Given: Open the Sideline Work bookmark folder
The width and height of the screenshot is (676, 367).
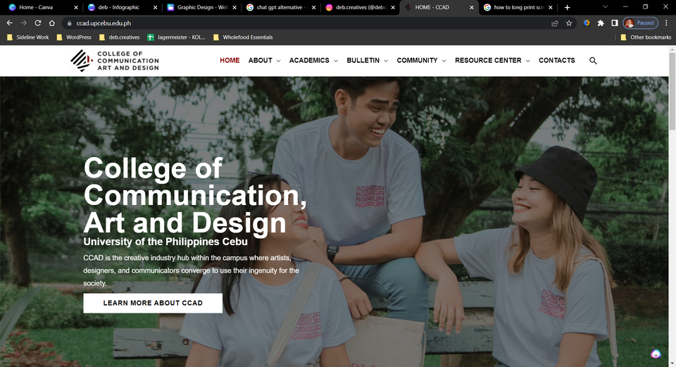Looking at the screenshot, I should 28,37.
